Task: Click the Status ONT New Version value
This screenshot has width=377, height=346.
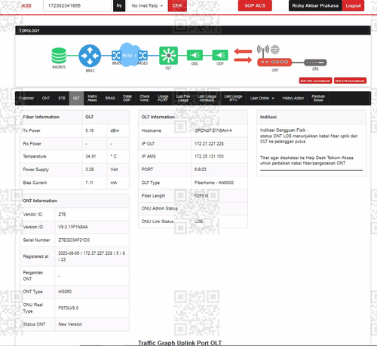Action: pos(70,324)
